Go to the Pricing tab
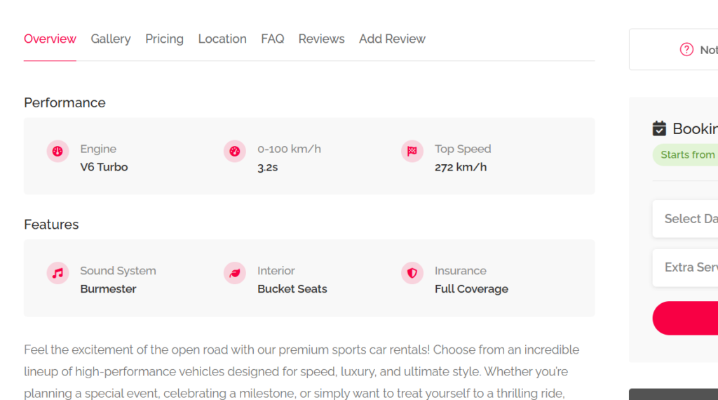Image resolution: width=718 pixels, height=400 pixels. tap(164, 39)
